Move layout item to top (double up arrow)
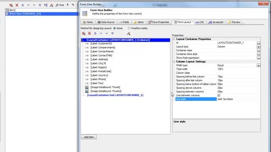The height and width of the screenshot is (152, 271). (95, 33)
